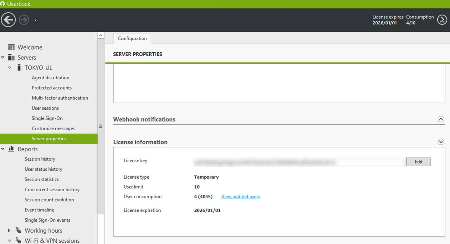Open the View audited users link
Screen dimensions: 450x244
[x=241, y=197]
